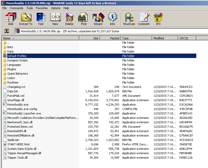Image resolution: width=208 pixels, height=168 pixels.
Task: Launch the Wizard toolbar icon
Action: click(98, 19)
